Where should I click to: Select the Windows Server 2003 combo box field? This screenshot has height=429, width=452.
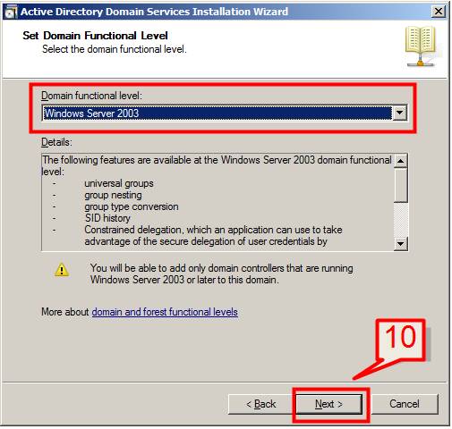[x=225, y=113]
